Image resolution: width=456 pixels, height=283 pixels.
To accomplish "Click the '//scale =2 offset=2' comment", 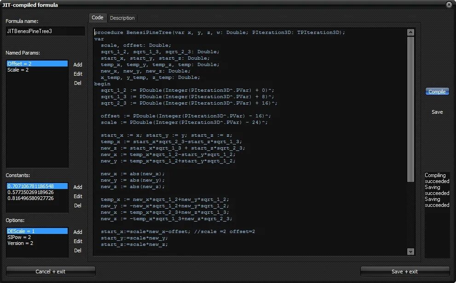I will click(x=224, y=232).
